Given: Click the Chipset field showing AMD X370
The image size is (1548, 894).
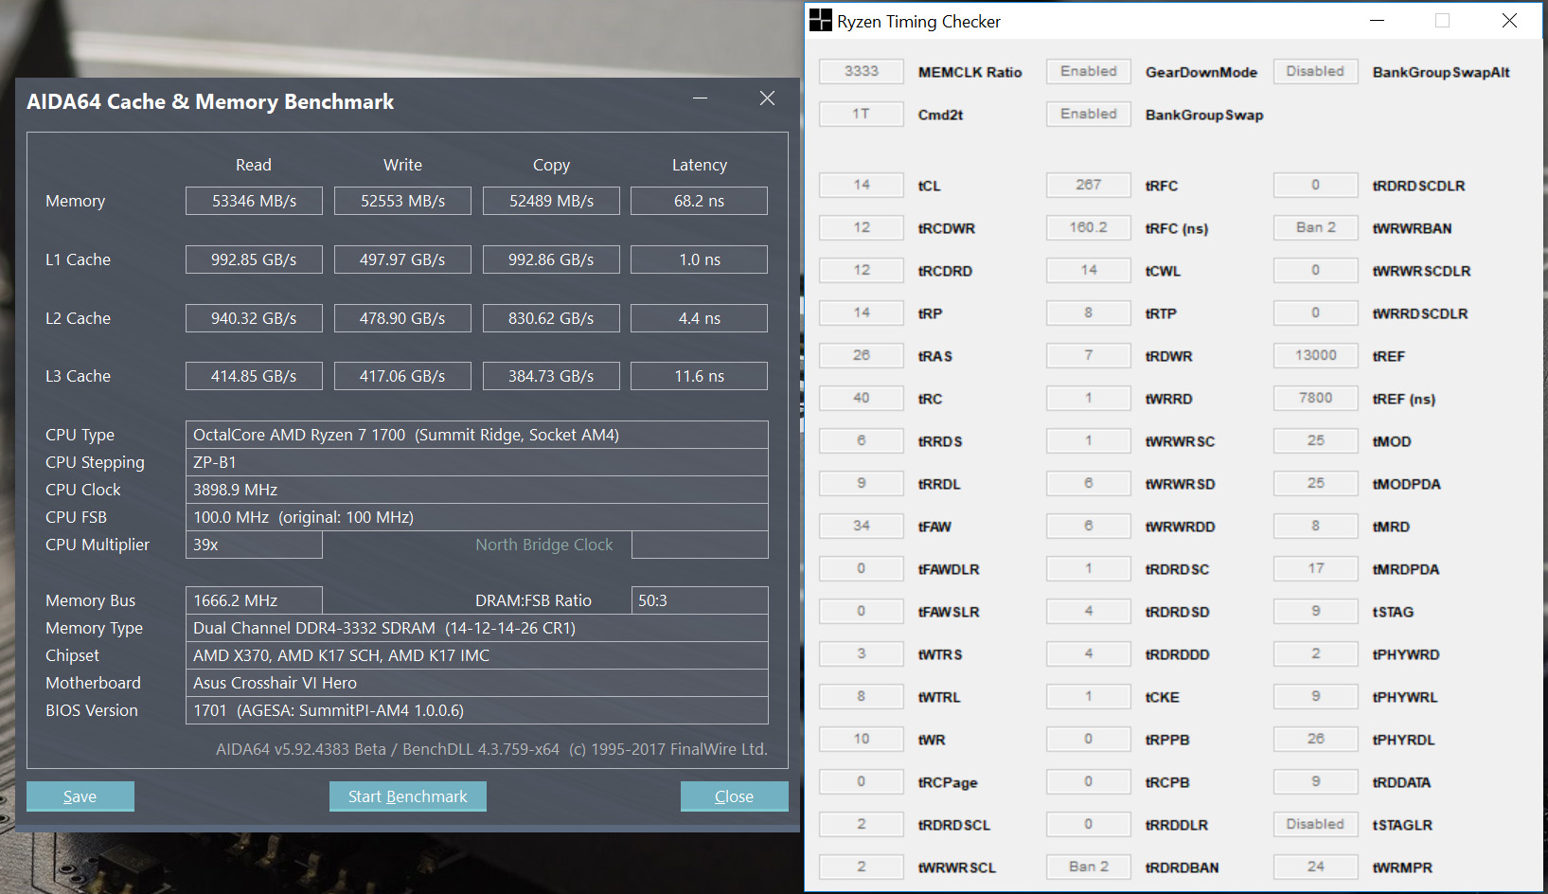Looking at the screenshot, I should pyautogui.click(x=477, y=655).
